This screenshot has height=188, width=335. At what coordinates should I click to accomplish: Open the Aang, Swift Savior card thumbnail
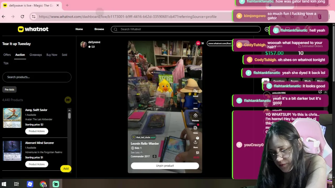click(12, 118)
